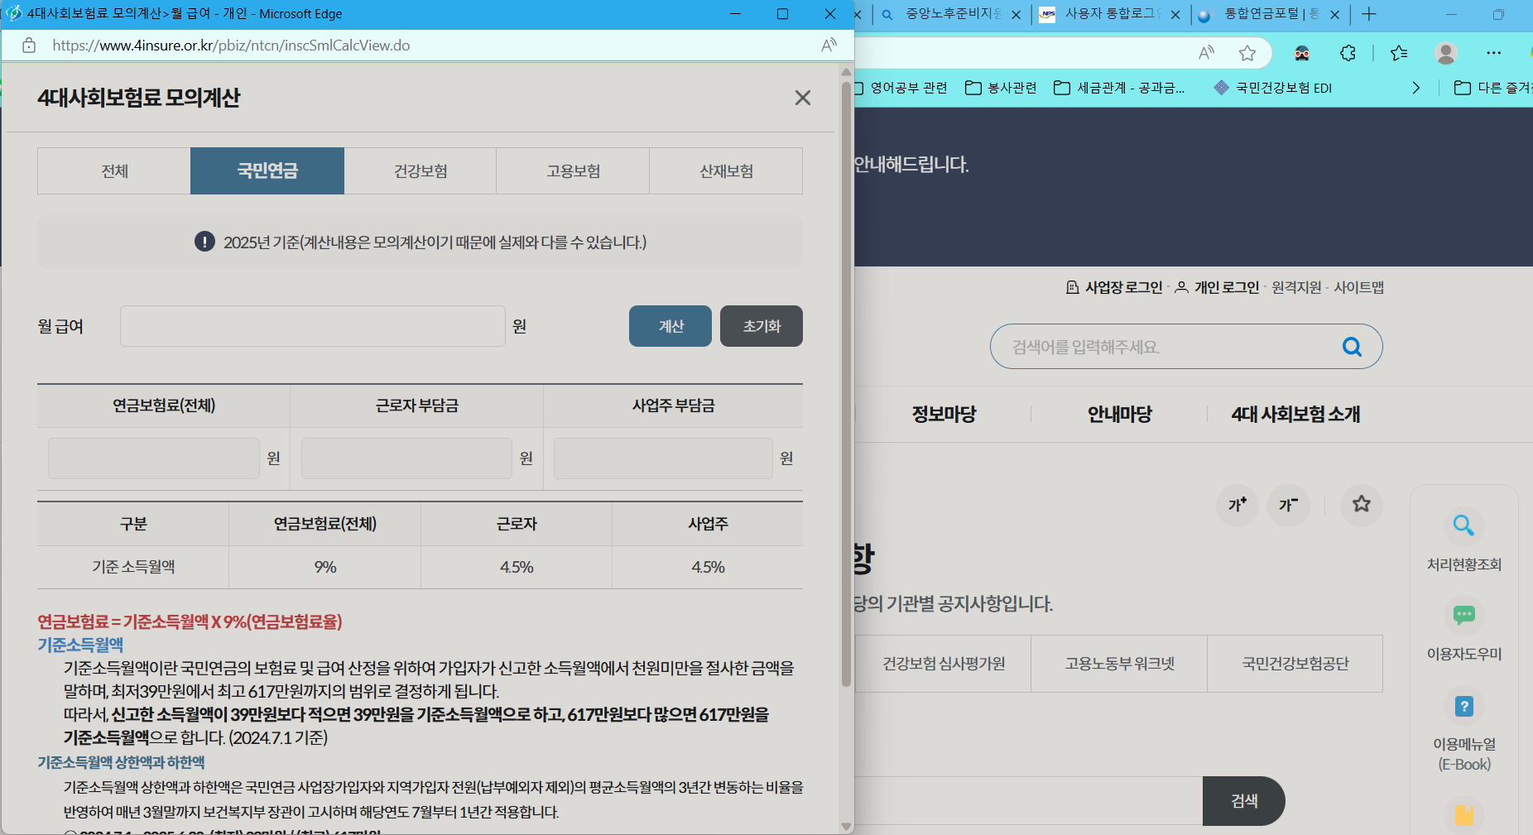Select the 개인 로그인 person icon
Viewport: 1533px width, 835px height.
point(1182,287)
